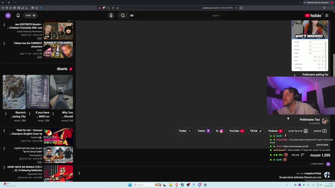Open the TikTok channel link
This screenshot has height=188, width=335.
pyautogui.click(x=256, y=131)
